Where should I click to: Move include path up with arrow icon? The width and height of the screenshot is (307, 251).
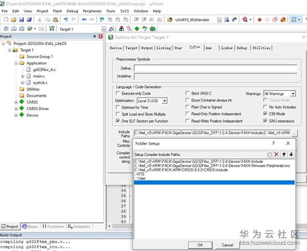point(284,155)
